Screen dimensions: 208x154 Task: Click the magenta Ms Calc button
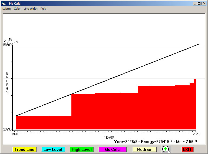pos(112,149)
